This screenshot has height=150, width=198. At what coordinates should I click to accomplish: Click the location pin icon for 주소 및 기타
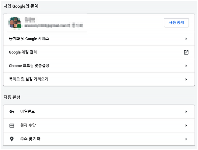pos(12,139)
